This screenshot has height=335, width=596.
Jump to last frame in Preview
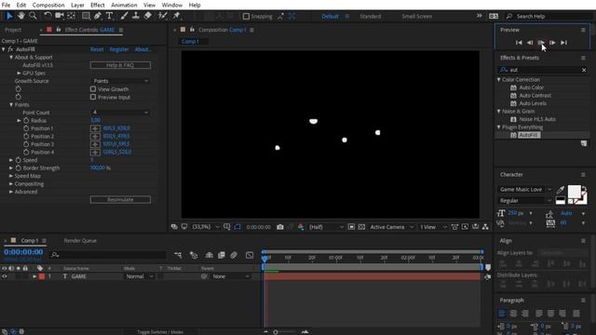pos(563,43)
